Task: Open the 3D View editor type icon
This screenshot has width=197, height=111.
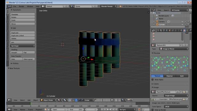Action: click(x=10, y=100)
